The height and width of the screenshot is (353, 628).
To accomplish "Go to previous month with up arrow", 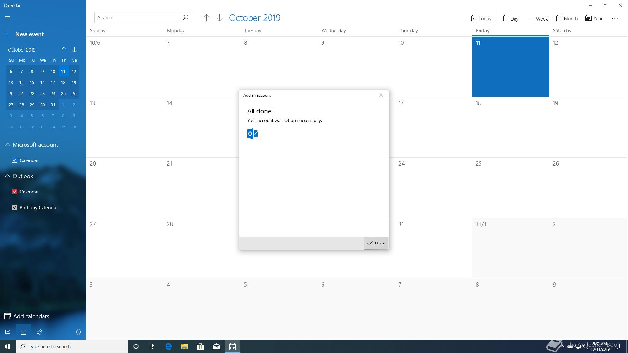I will [206, 18].
